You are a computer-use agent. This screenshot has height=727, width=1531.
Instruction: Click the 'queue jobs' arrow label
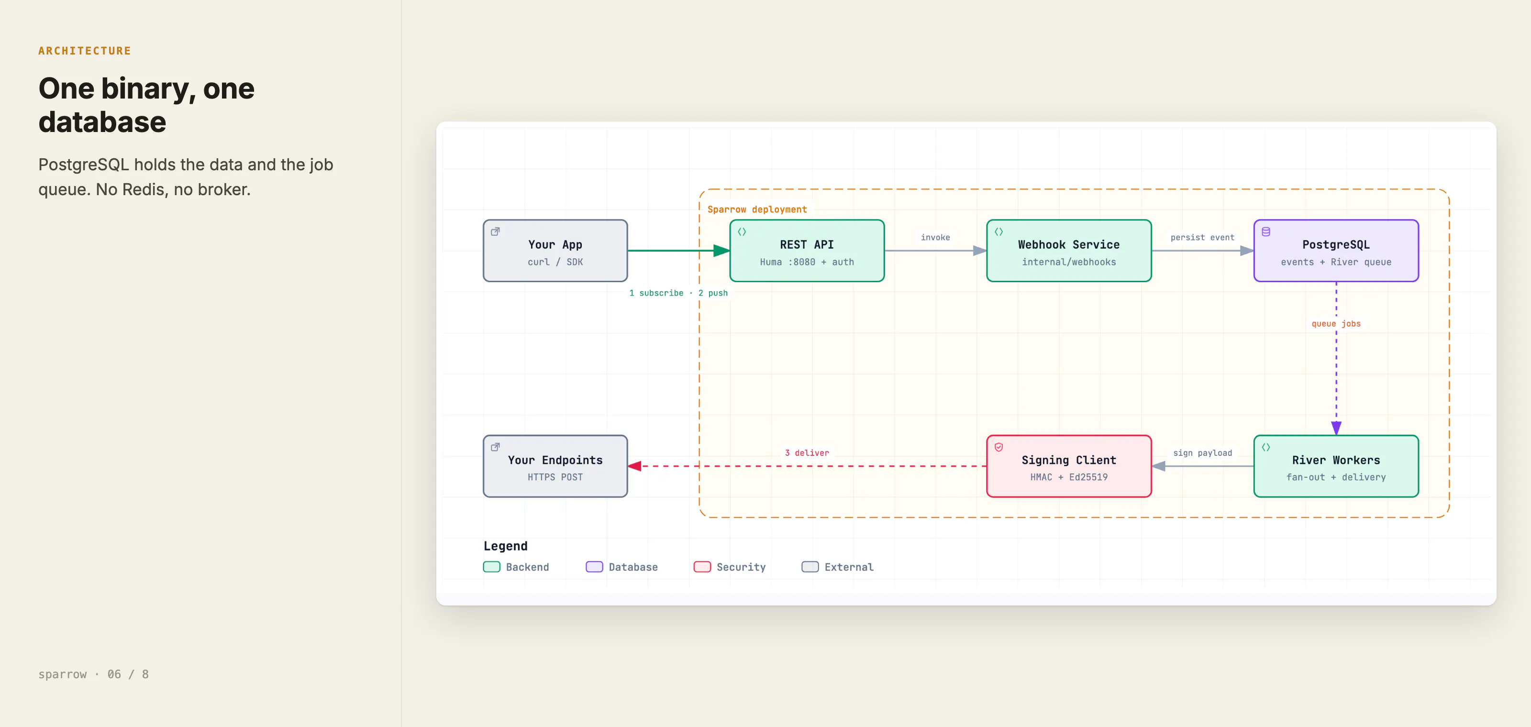(1336, 324)
